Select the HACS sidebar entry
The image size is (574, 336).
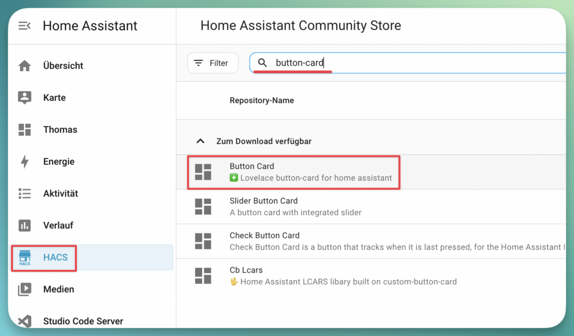(55, 258)
